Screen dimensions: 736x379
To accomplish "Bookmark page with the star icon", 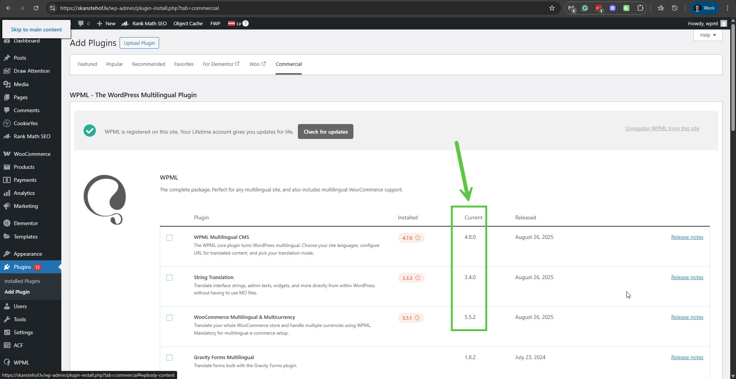I will (552, 8).
